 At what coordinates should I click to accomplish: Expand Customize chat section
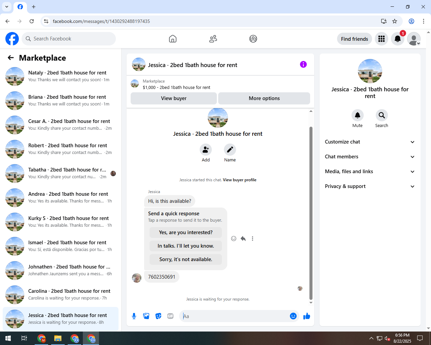pyautogui.click(x=370, y=142)
